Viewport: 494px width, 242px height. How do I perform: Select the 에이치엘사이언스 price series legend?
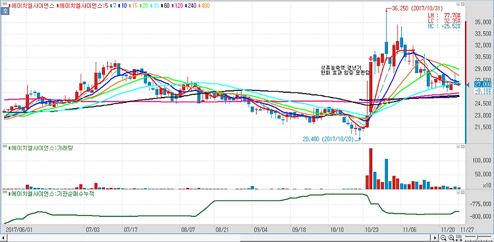click(32, 6)
